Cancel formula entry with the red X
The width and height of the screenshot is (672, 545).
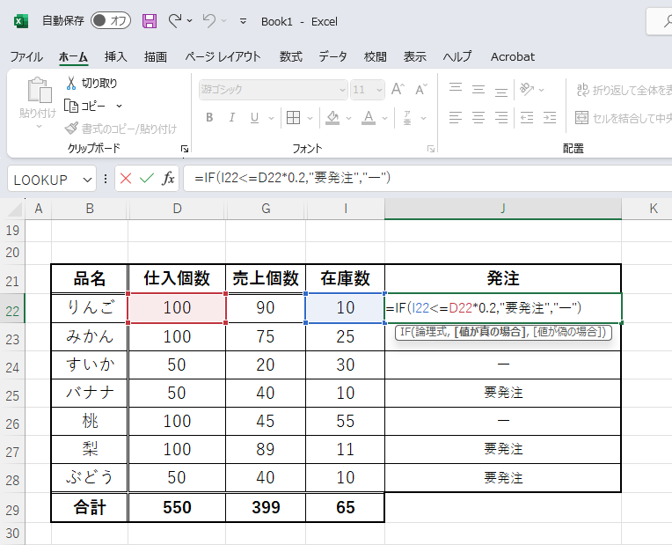coord(126,179)
